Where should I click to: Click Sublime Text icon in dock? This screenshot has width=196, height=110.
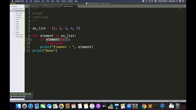coord(150,106)
